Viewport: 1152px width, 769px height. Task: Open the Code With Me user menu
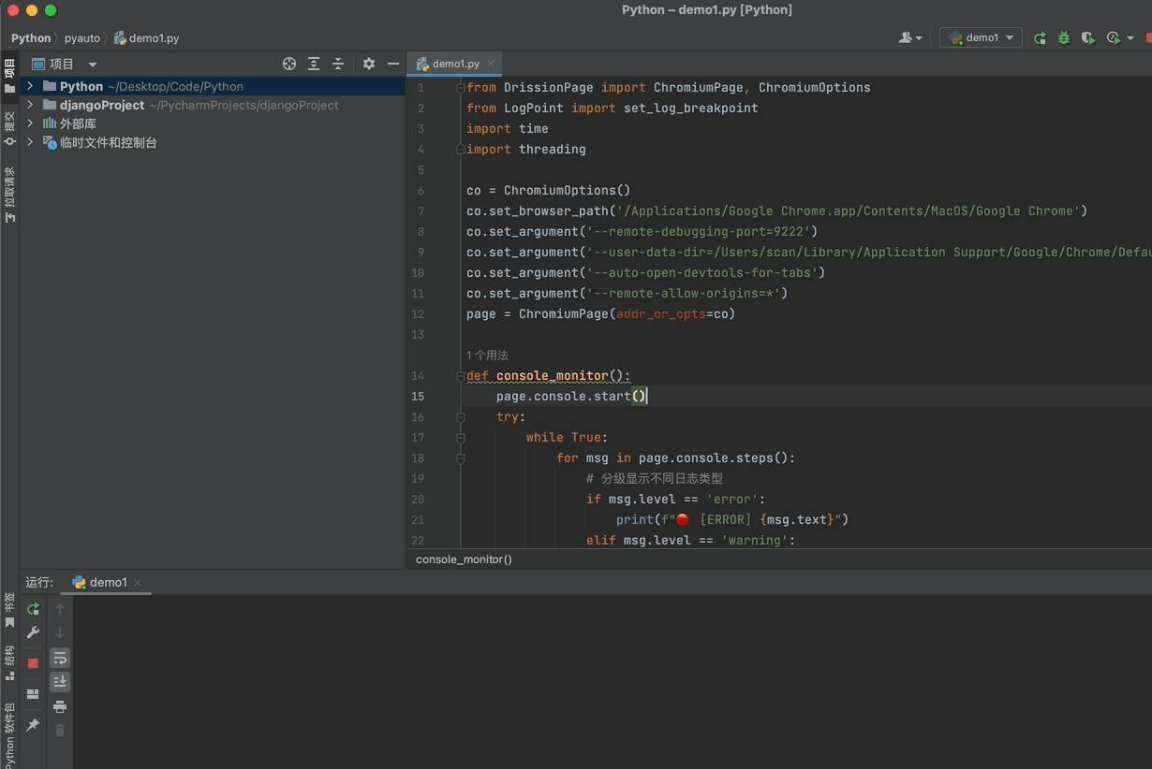pyautogui.click(x=910, y=38)
